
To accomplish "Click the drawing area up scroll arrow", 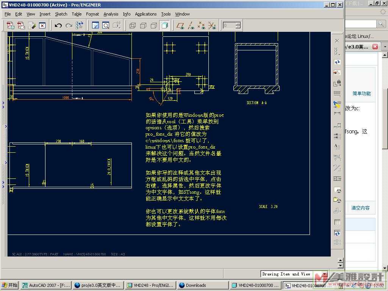I will click(341, 260).
